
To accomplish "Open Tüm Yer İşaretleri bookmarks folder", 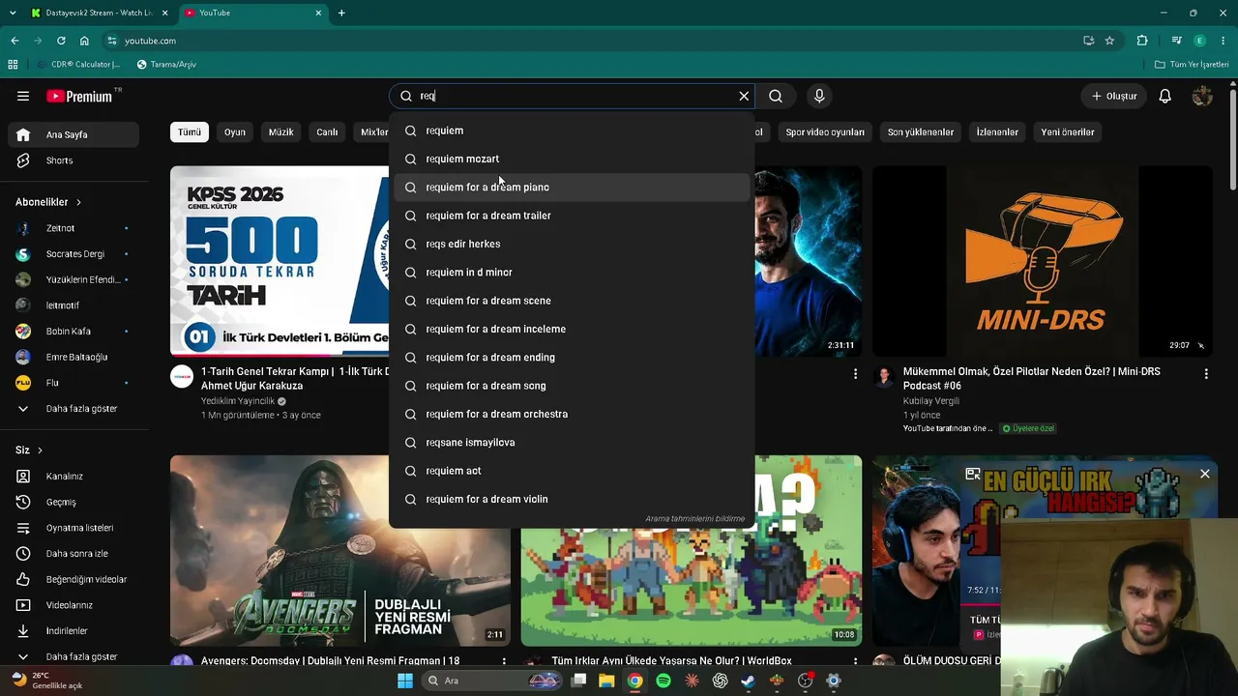I will 1192,65.
